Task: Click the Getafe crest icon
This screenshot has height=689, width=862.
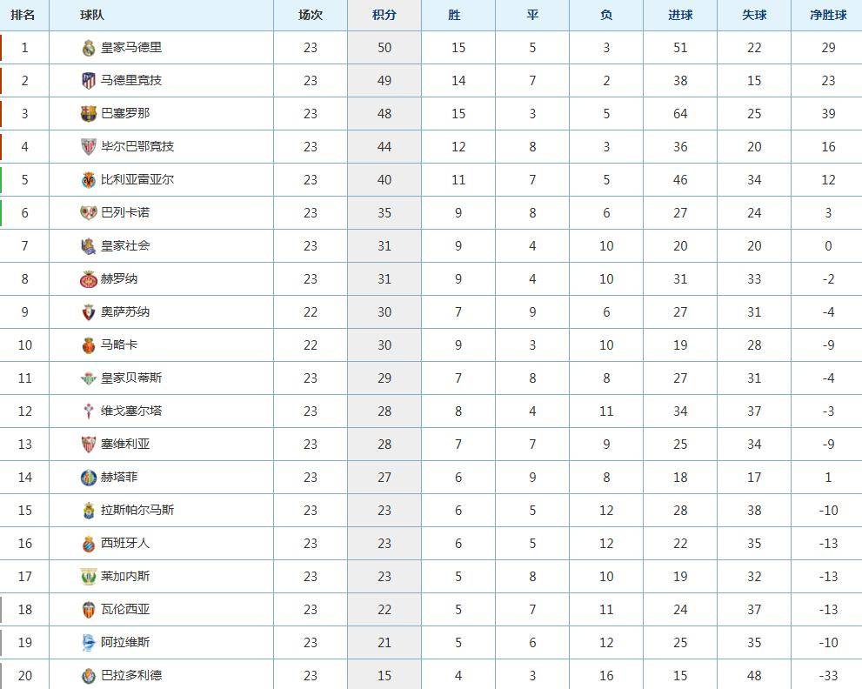Action: (x=89, y=478)
